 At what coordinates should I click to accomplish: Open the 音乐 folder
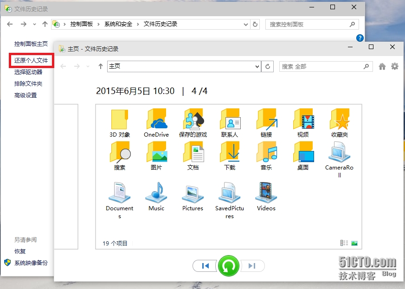[x=266, y=156]
